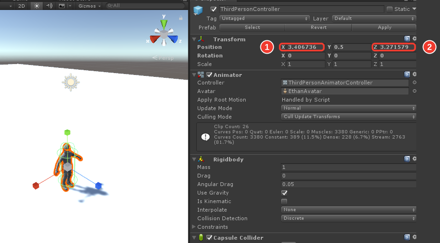This screenshot has height=243, width=440.
Task: Open effects dropdown arrow beside image icon
Action: click(x=70, y=6)
